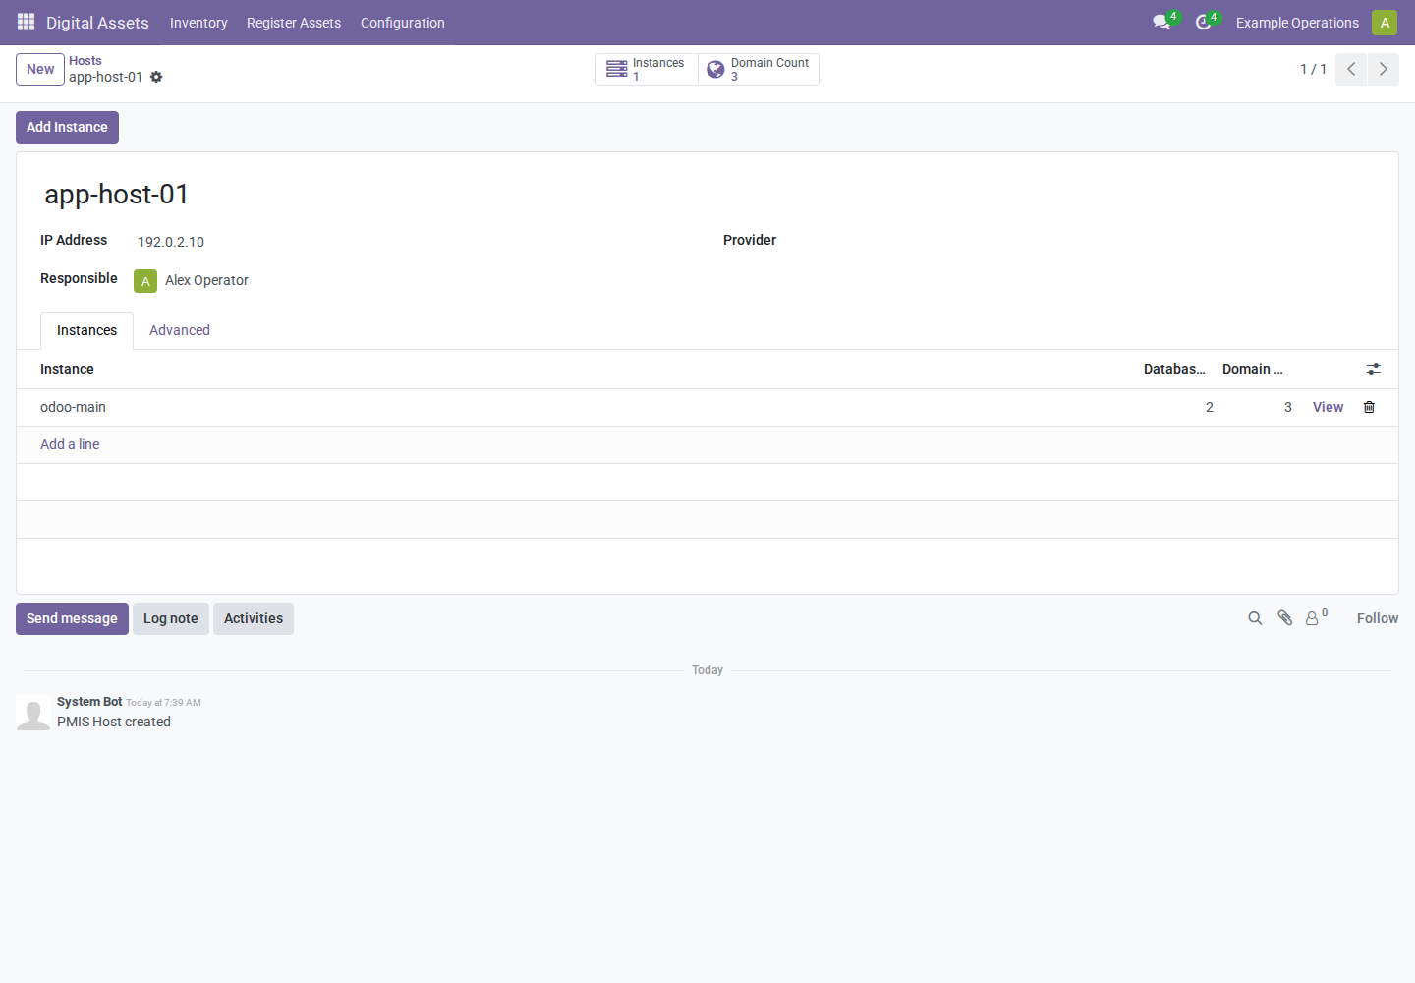Sort by the Databases column header
Viewport: 1415px width, 983px height.
click(x=1174, y=369)
